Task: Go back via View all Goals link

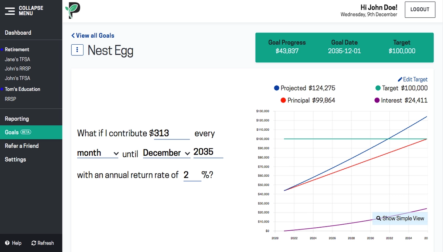Action: pyautogui.click(x=93, y=35)
